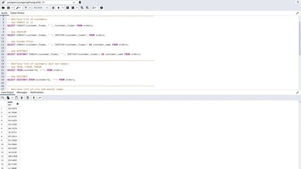
Task: Select the btrim column header
Action: pos(13,103)
